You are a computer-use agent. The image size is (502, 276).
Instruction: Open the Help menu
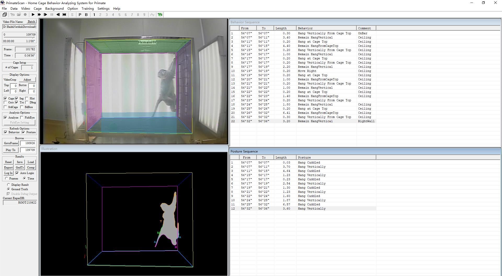pos(117,8)
